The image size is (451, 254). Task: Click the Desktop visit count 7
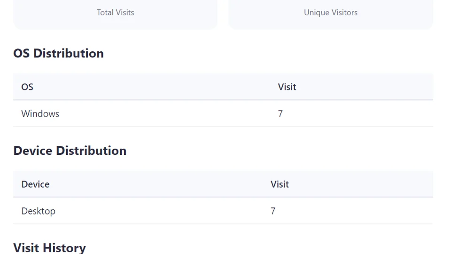tap(273, 211)
